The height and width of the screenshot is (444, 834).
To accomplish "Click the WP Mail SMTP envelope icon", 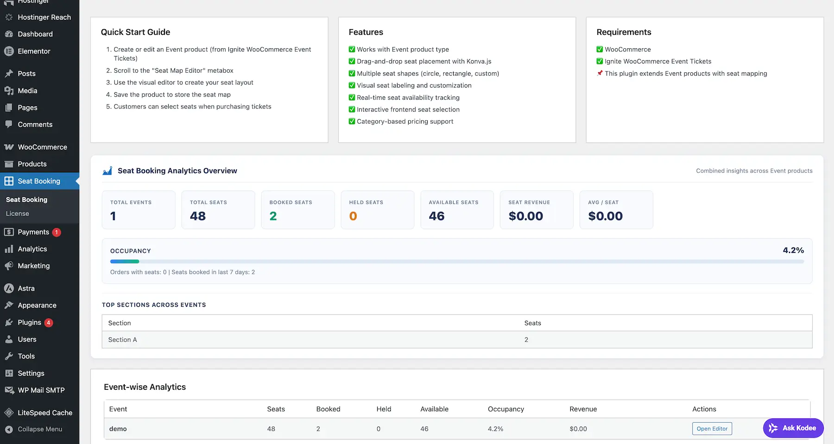I will click(x=9, y=390).
